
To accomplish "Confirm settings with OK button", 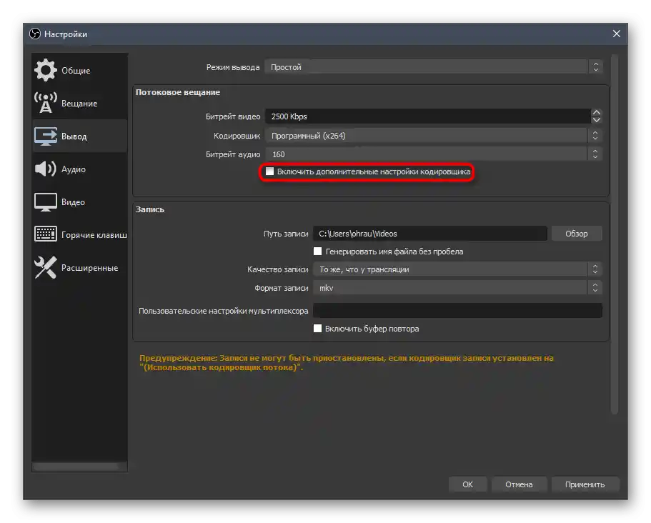I will point(467,484).
